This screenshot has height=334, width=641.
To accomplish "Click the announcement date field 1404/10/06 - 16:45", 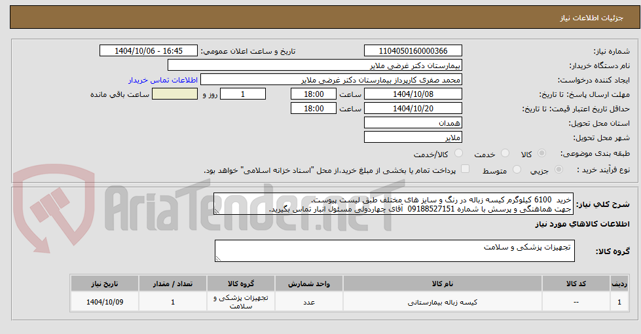I will point(149,50).
